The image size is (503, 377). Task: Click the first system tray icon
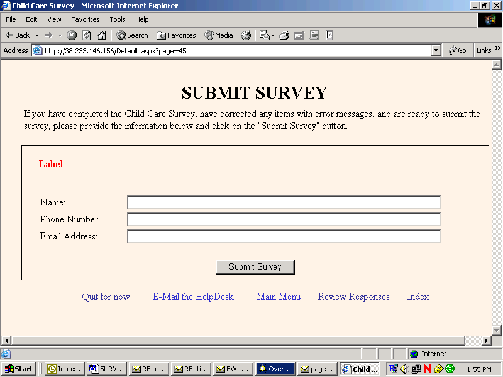coord(394,369)
